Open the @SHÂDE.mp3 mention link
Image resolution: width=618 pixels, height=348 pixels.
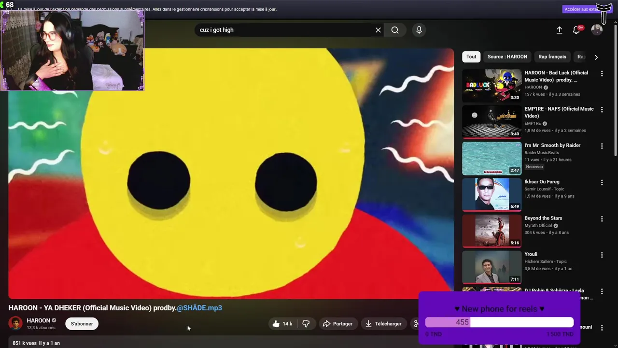pos(199,308)
